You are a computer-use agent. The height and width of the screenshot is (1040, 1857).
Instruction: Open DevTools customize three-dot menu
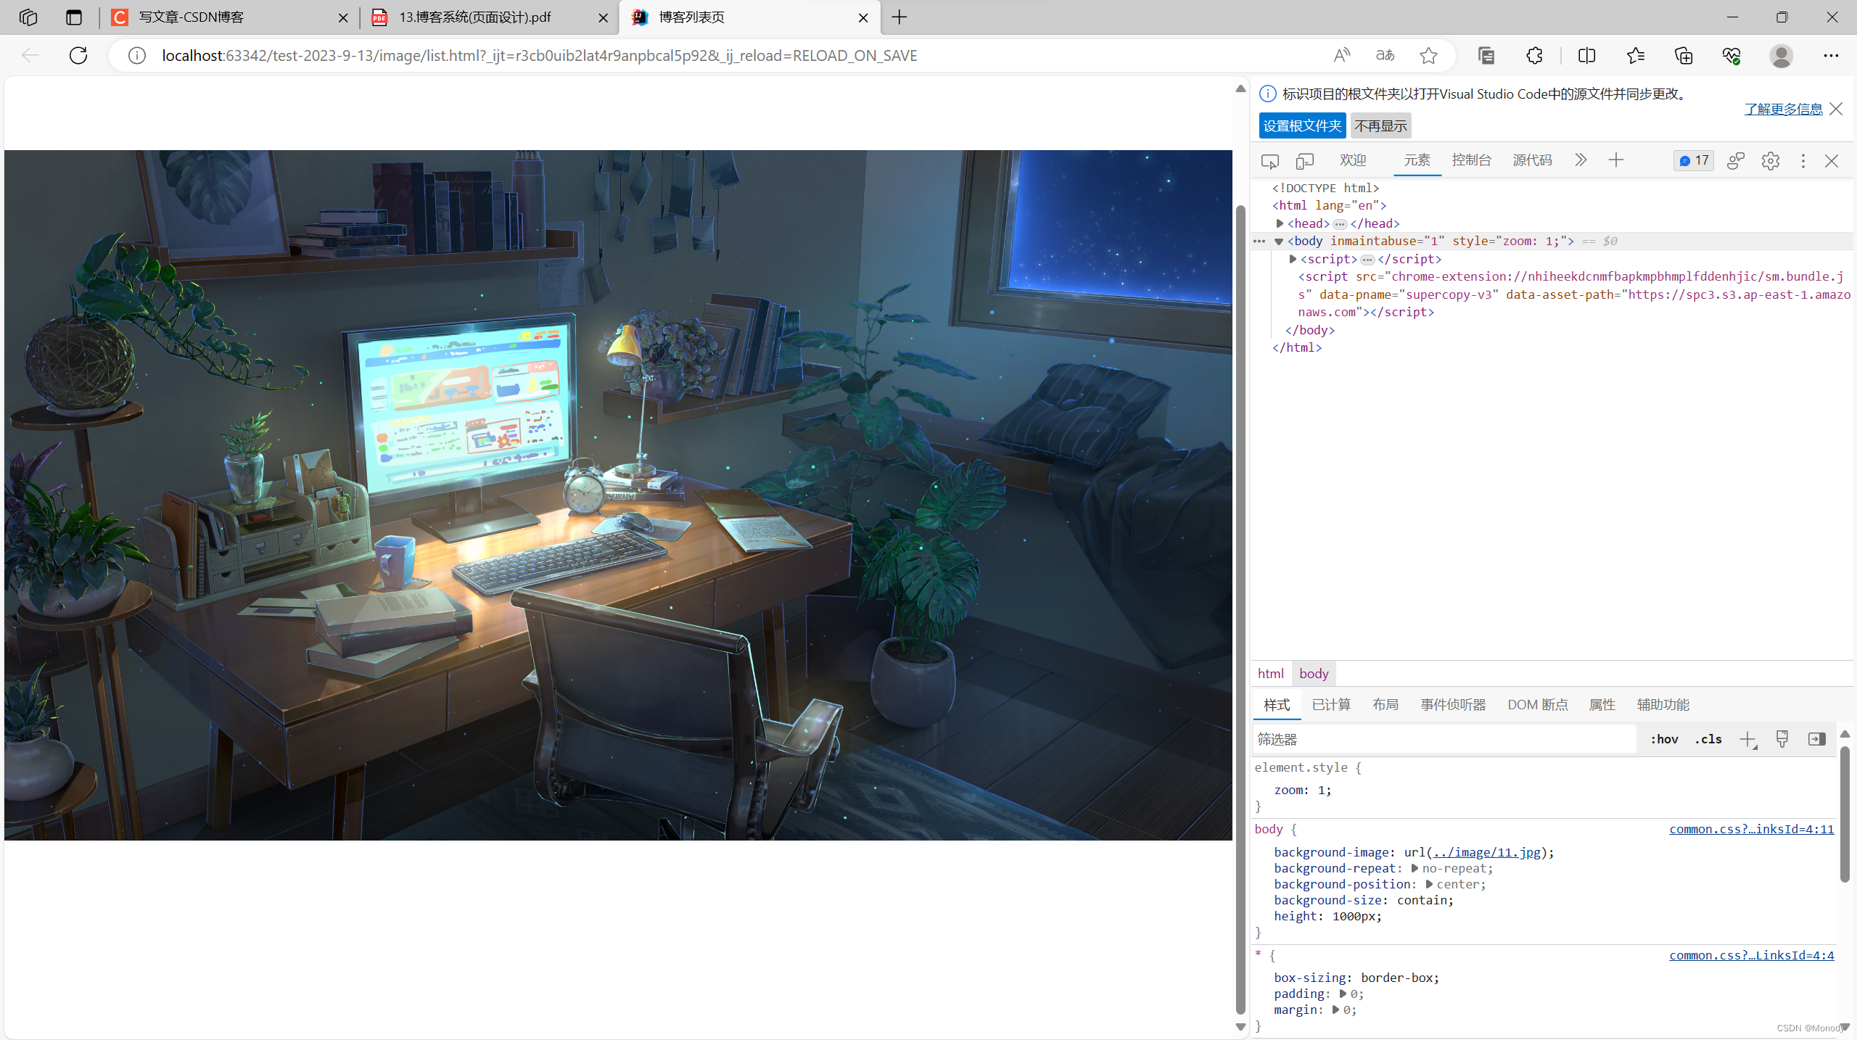(1803, 161)
